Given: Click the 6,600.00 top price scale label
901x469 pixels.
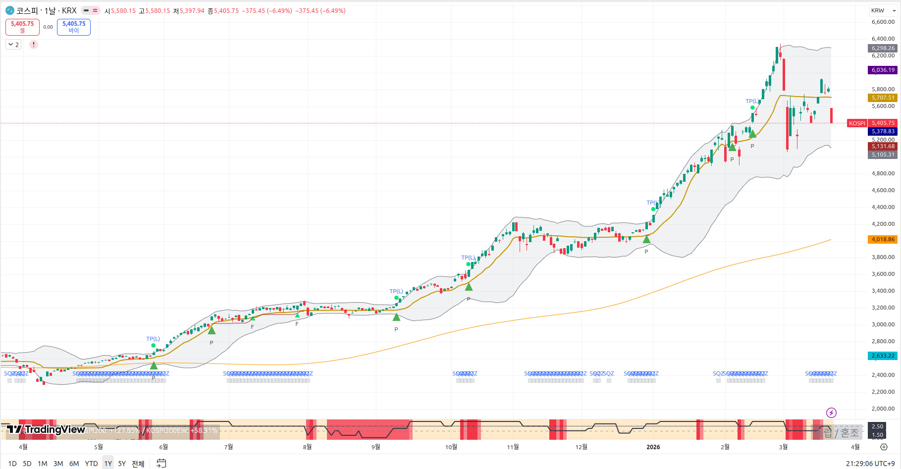Looking at the screenshot, I should point(883,22).
